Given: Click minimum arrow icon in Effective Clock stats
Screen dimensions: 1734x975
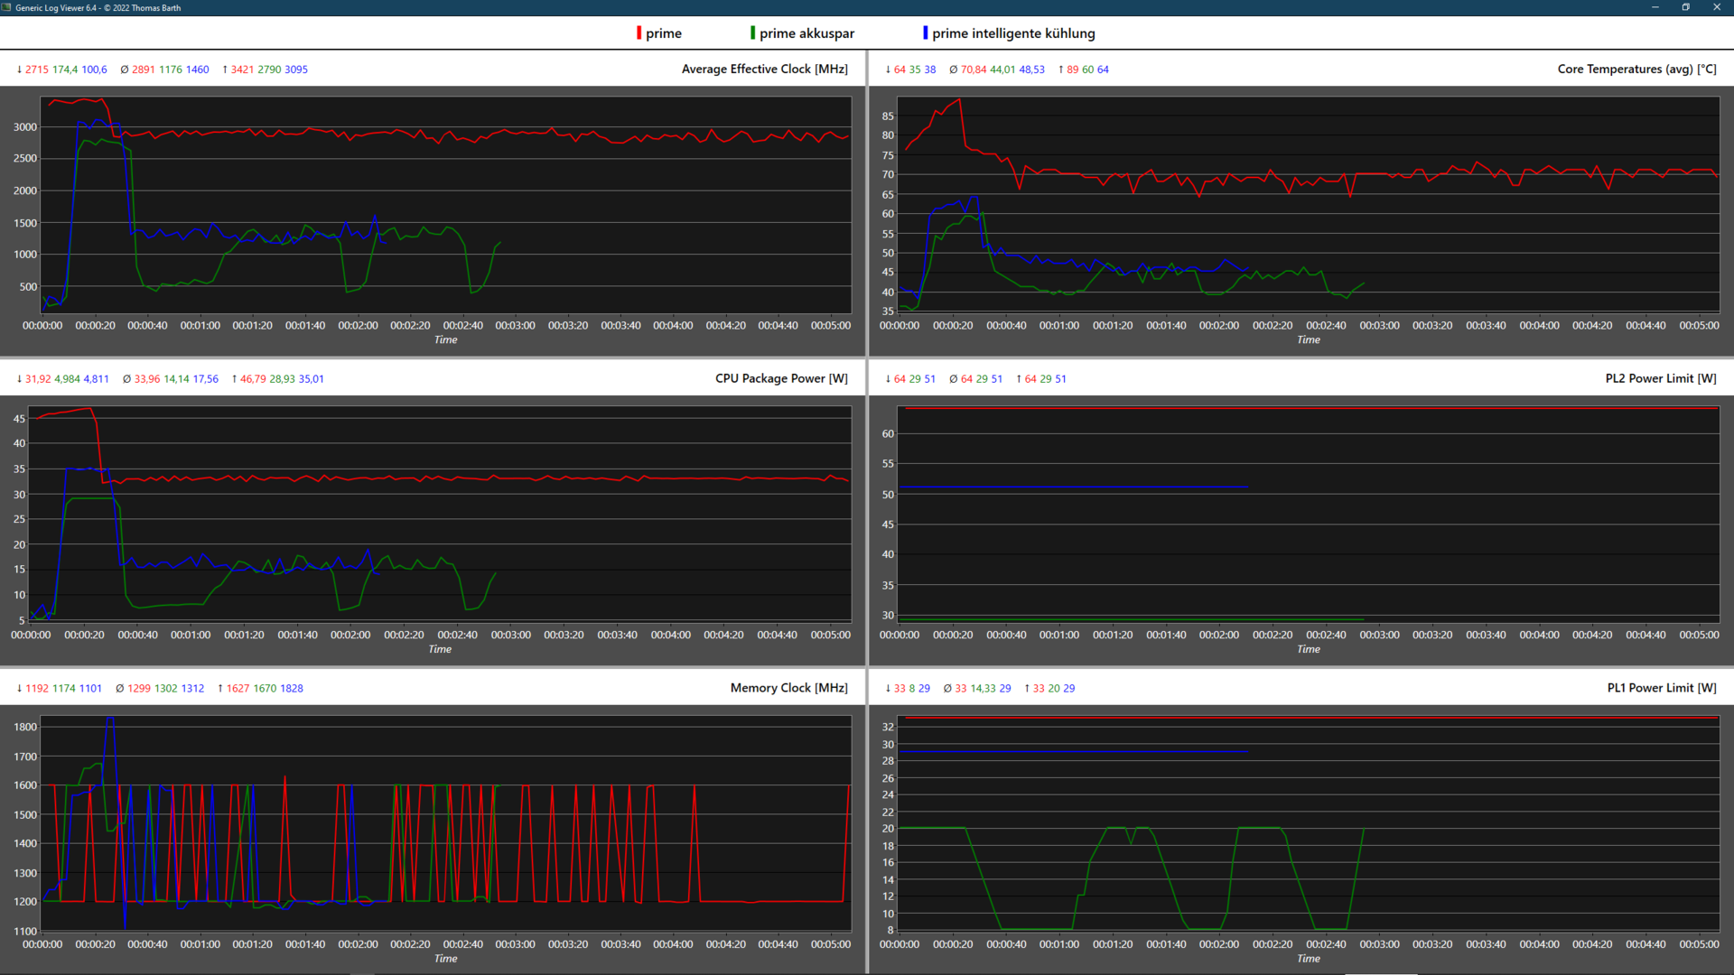Looking at the screenshot, I should coord(19,70).
